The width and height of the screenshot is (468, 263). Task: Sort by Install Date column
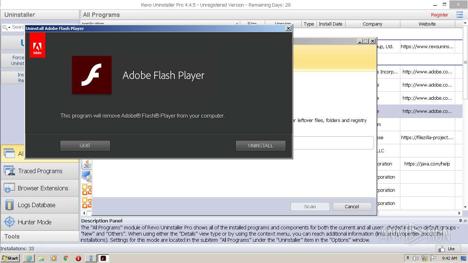point(331,24)
